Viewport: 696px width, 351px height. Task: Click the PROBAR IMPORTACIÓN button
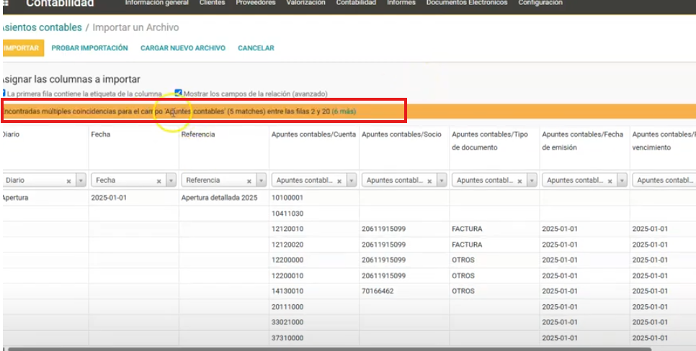tap(89, 48)
